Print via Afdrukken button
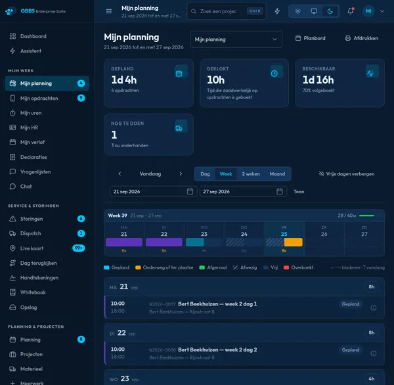 [361, 38]
